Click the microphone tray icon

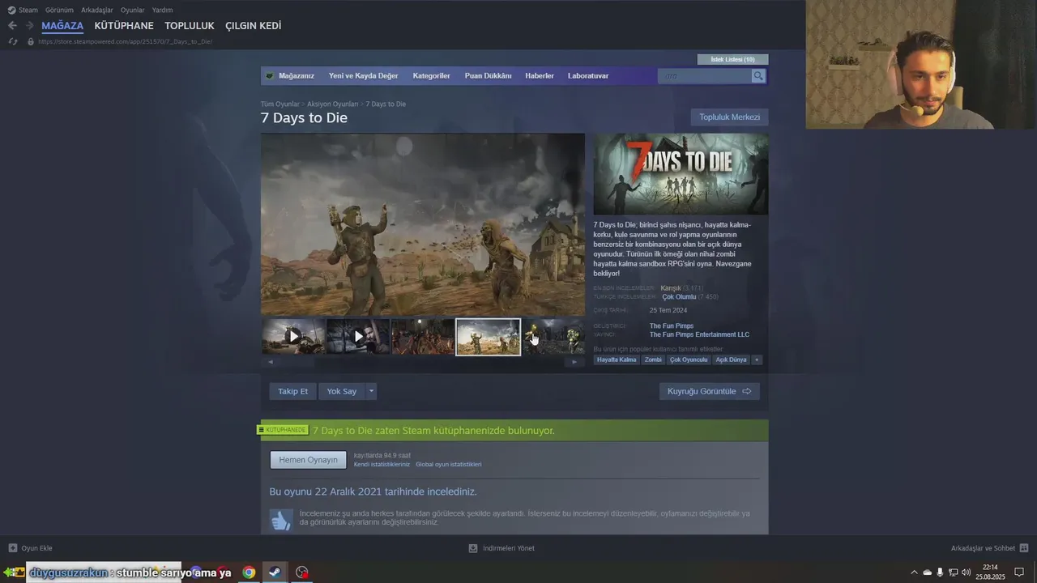(940, 572)
